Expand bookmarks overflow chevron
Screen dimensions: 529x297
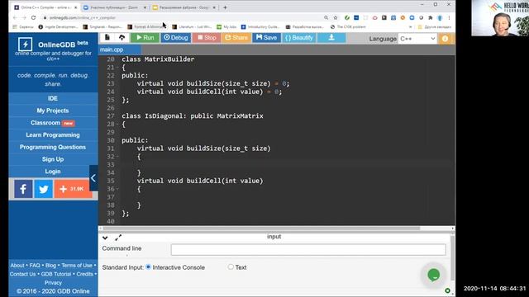410,27
